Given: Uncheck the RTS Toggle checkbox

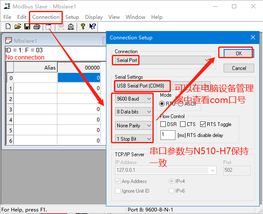Looking at the screenshot, I should (x=203, y=124).
